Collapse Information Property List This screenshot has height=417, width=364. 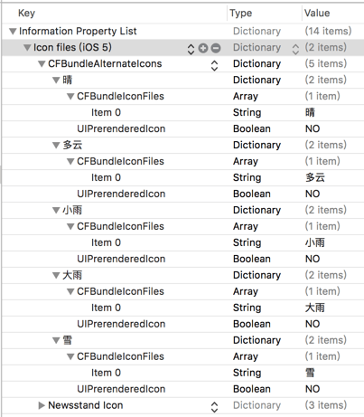tap(13, 32)
